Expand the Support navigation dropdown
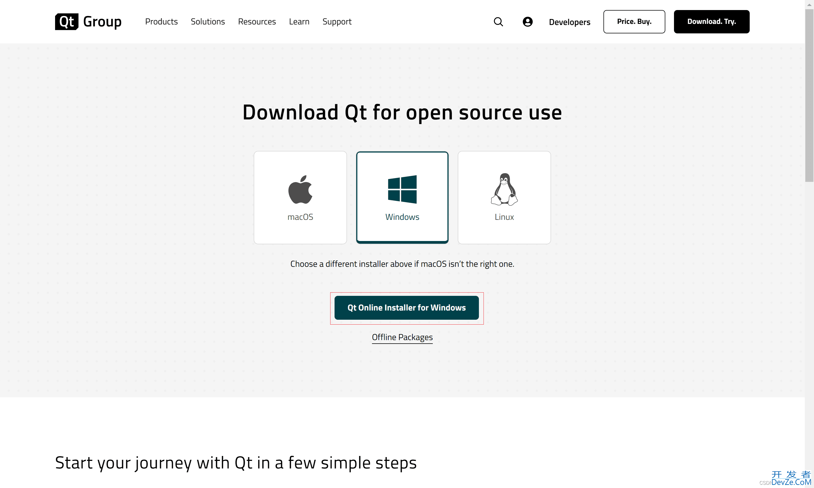The height and width of the screenshot is (488, 814). pyautogui.click(x=337, y=21)
